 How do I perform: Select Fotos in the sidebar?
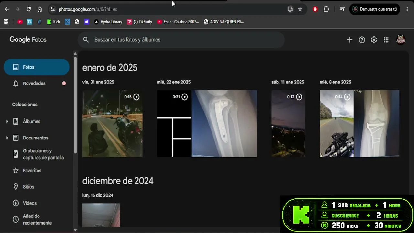[37, 67]
